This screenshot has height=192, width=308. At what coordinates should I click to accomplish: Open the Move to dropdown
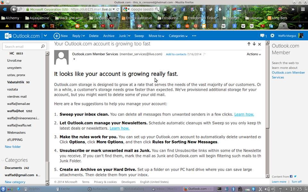pyautogui.click(x=156, y=36)
